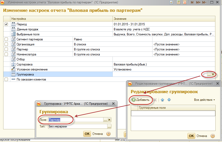Screen dimensions: 222x142
Task: Click the Выбранные поля row icon
Action: (x=13, y=34)
